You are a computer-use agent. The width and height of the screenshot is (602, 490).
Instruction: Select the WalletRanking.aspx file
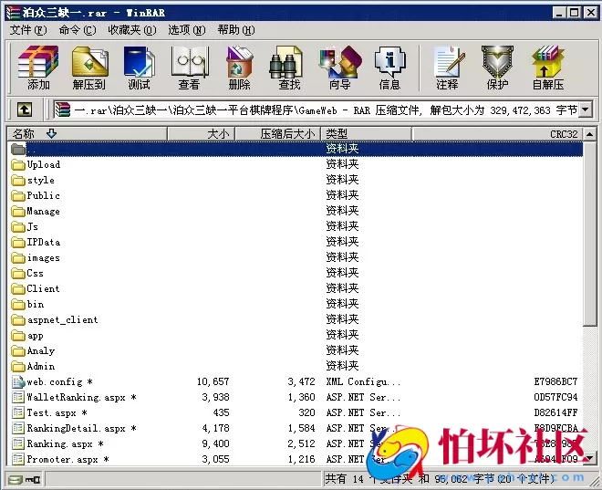pos(74,397)
